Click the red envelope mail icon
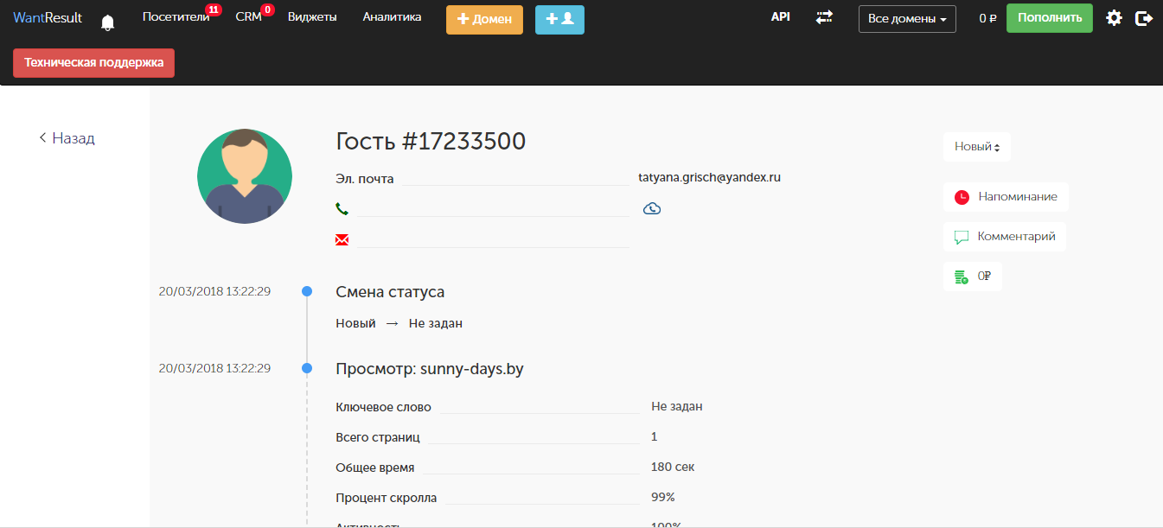The image size is (1163, 528). coord(342,239)
